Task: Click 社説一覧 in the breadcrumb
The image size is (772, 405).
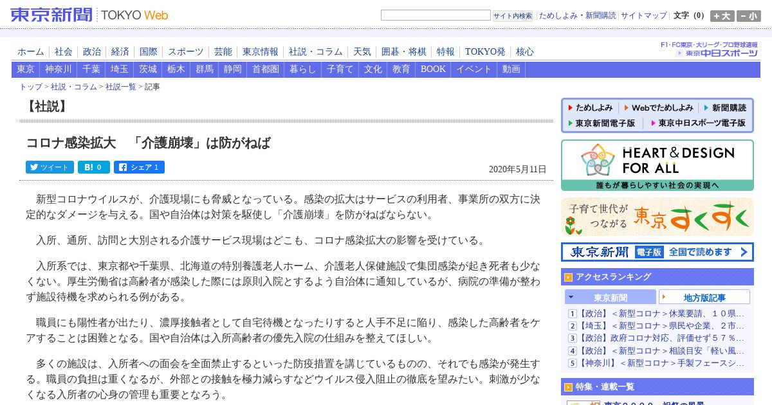Action: pyautogui.click(x=121, y=87)
